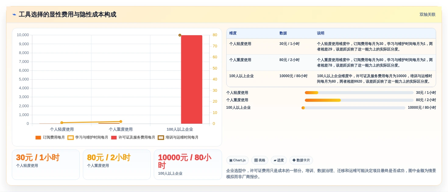Screen dimensions: 448x192
Task: Click the title 工具选择的显性费用与隐性成本构成
Action: 67,15
